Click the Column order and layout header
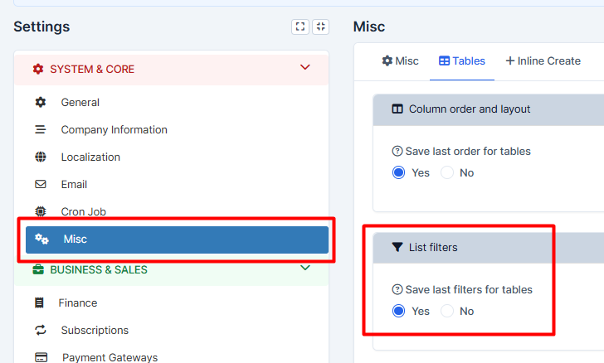Image resolution: width=604 pixels, height=363 pixels. click(489, 109)
